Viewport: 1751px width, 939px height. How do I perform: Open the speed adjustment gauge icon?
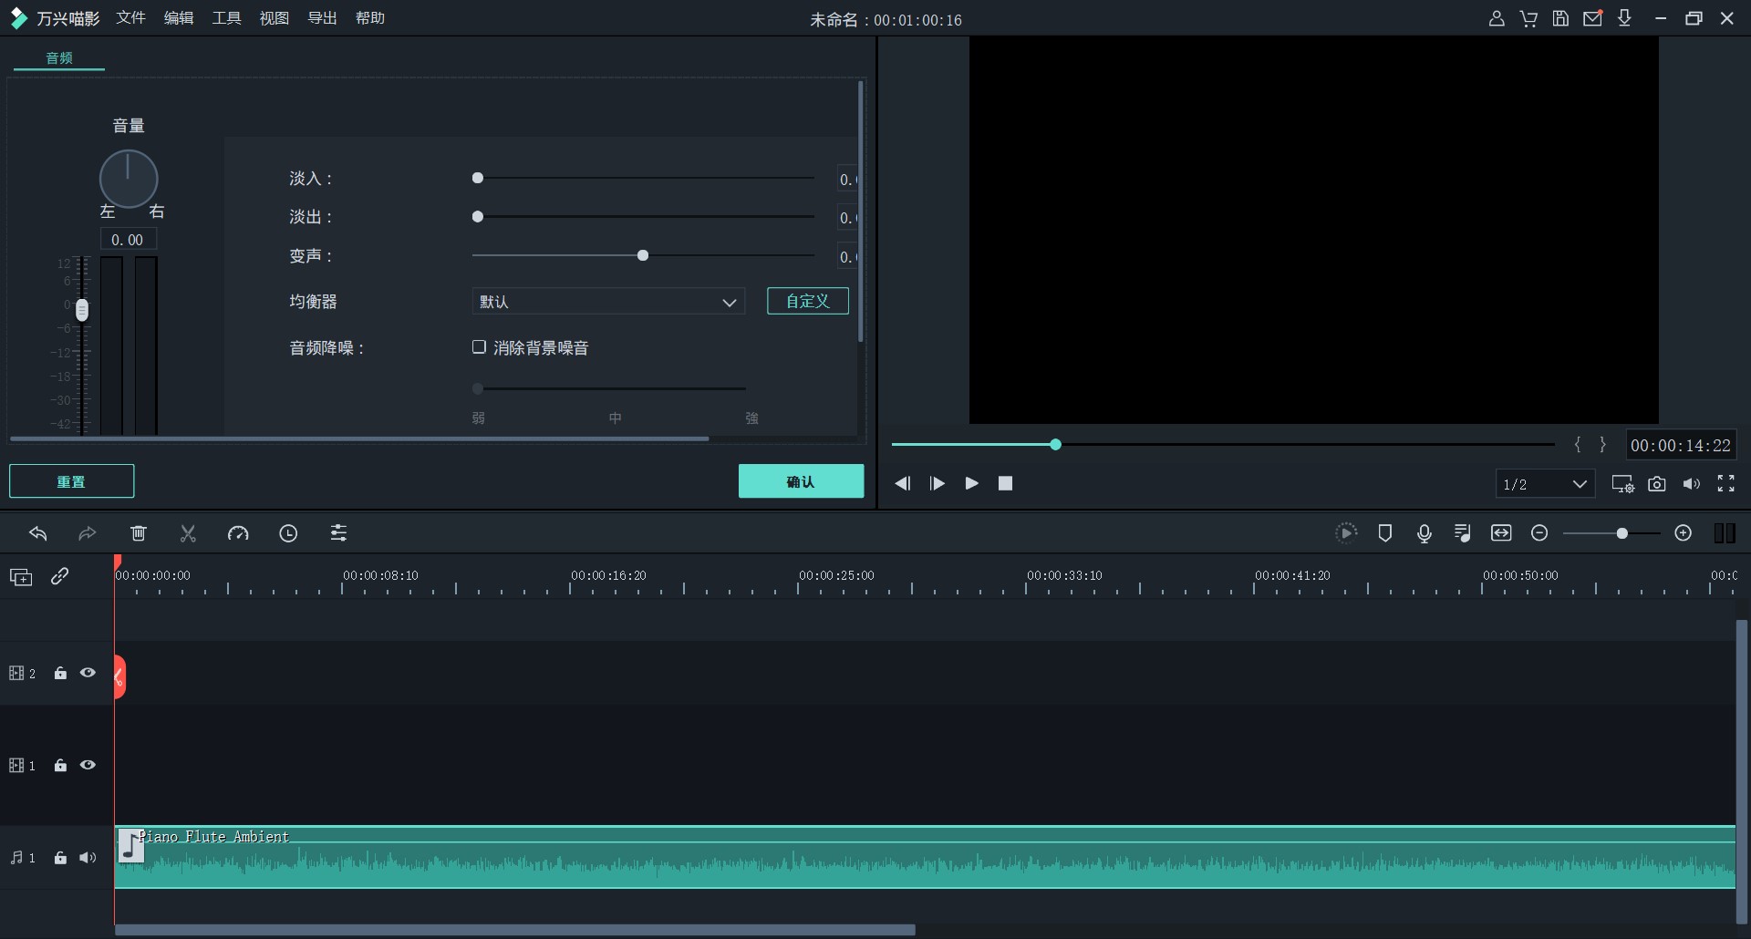(238, 533)
